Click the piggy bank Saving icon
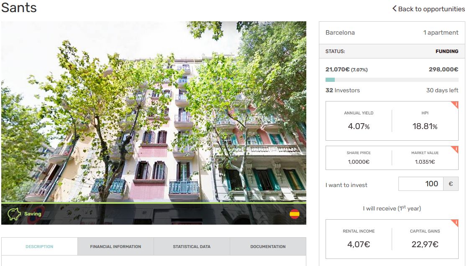467x266 pixels. point(14,214)
